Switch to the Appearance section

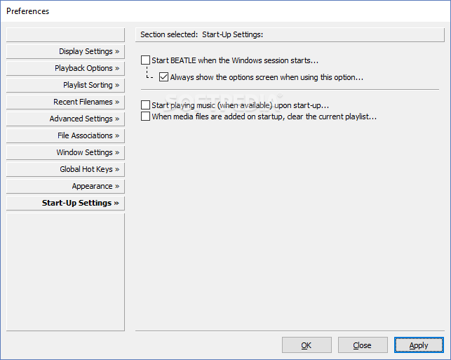[65, 186]
